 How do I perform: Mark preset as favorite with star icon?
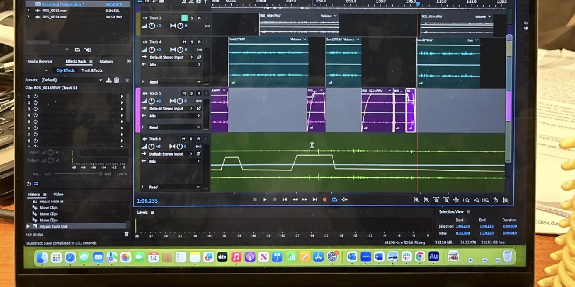(x=127, y=80)
